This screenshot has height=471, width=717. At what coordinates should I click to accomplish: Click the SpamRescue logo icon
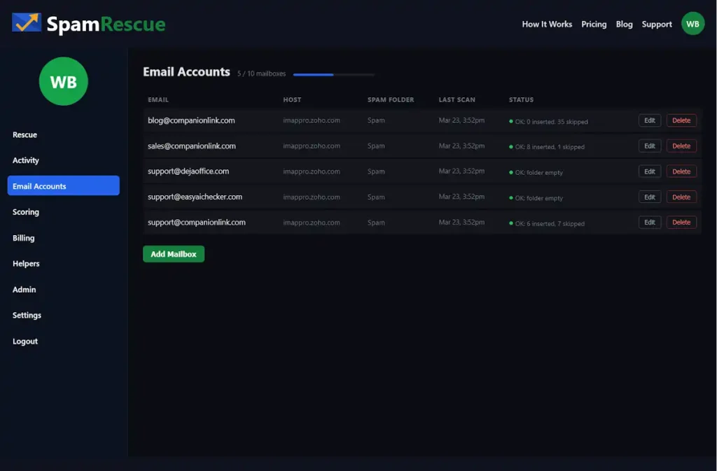pyautogui.click(x=27, y=23)
